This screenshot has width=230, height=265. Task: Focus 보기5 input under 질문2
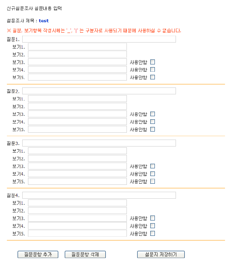click(x=77, y=129)
